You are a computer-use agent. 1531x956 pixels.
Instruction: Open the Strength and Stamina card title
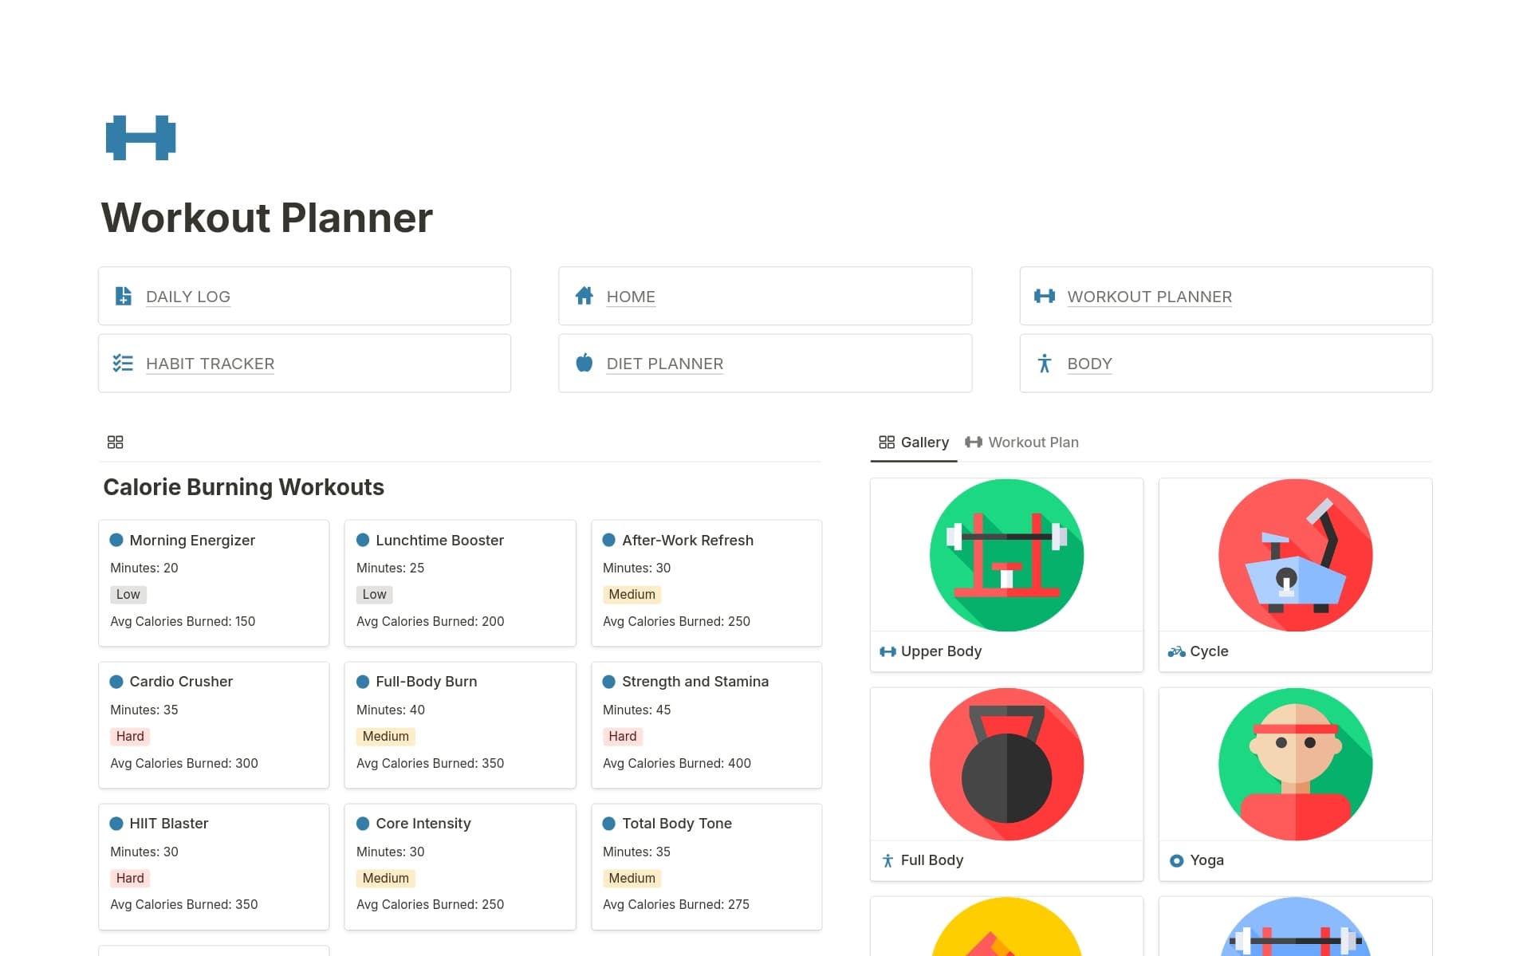click(x=695, y=682)
